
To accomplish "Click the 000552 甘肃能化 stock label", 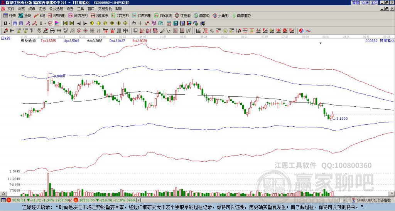I will (x=380, y=40).
